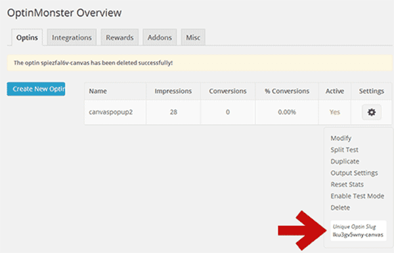Image resolution: width=394 pixels, height=253 pixels.
Task: Click the Yes value under Active
Action: [x=335, y=112]
